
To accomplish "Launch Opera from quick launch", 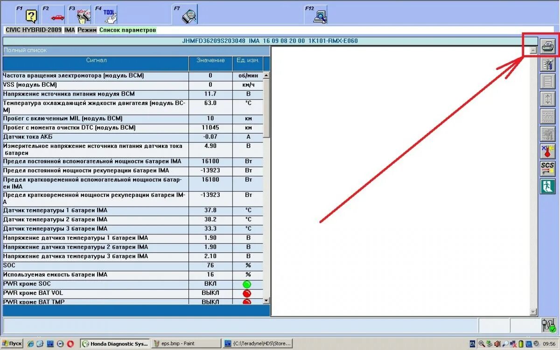I will [x=70, y=344].
